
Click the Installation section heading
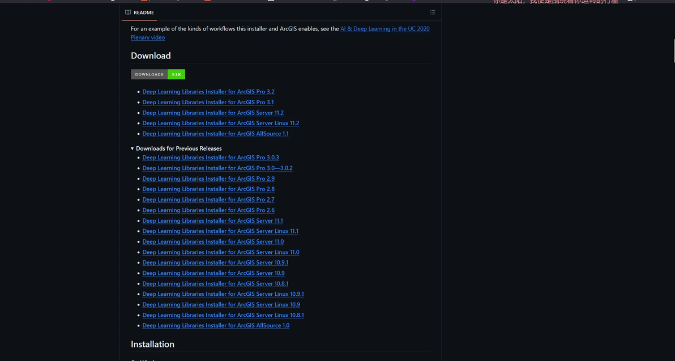click(x=152, y=344)
